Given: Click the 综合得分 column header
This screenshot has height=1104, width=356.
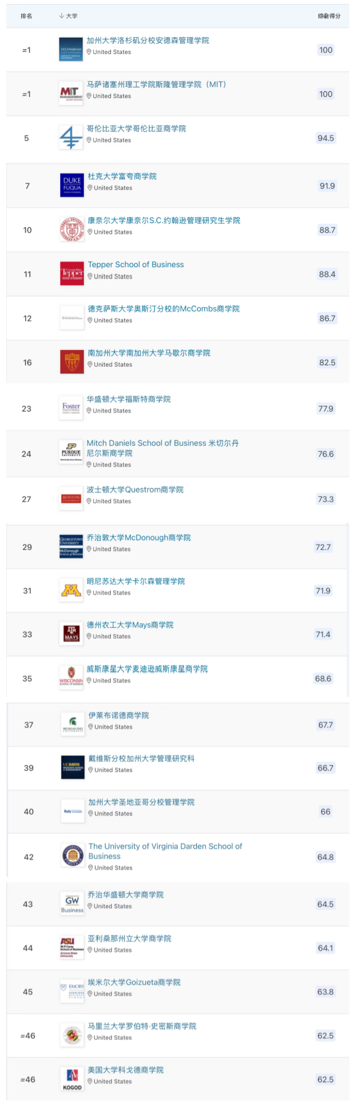Looking at the screenshot, I should pos(329,16).
